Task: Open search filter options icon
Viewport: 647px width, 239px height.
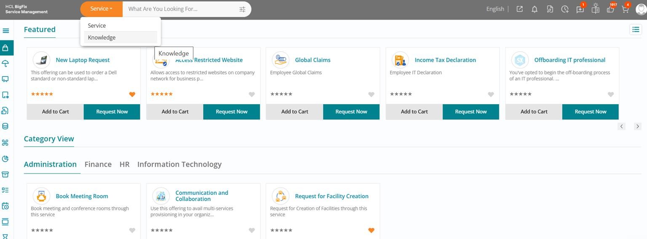Action: point(242,9)
